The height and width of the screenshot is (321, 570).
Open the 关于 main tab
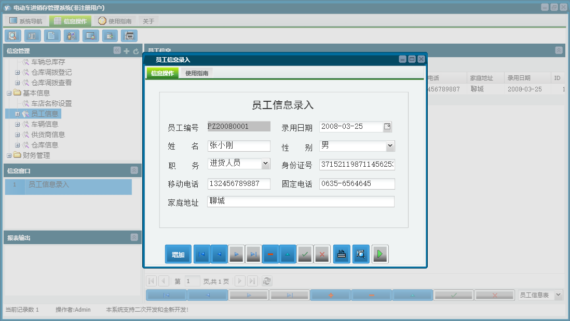coord(148,21)
